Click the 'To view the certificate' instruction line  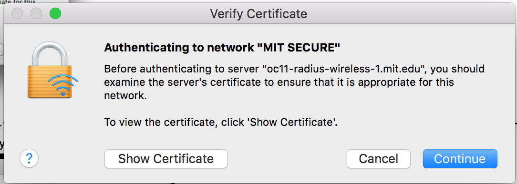[221, 123]
